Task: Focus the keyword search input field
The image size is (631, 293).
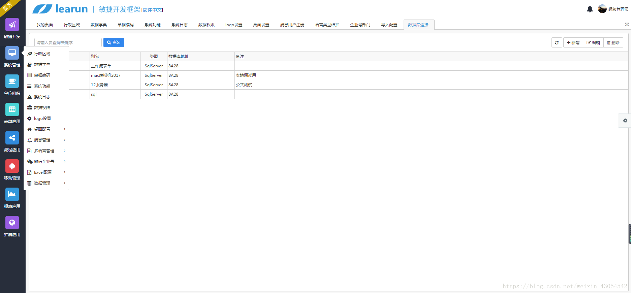Action: 68,42
